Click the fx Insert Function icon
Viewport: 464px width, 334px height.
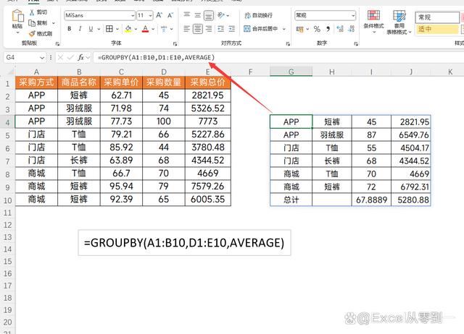pyautogui.click(x=80, y=57)
